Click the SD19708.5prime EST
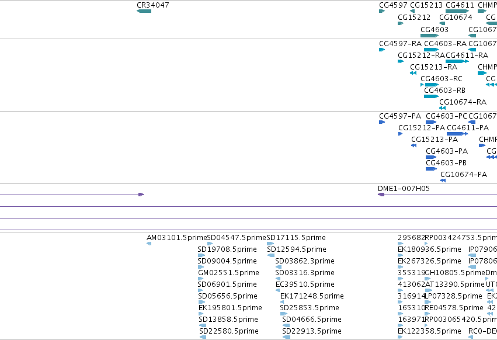 click(201, 255)
